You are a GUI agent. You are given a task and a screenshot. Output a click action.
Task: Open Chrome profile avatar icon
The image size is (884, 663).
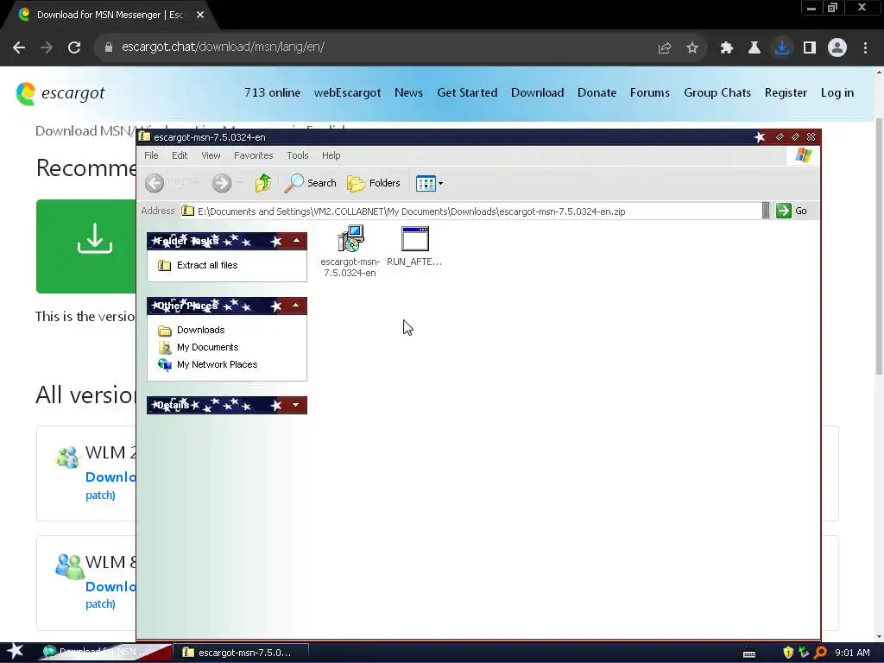point(837,48)
